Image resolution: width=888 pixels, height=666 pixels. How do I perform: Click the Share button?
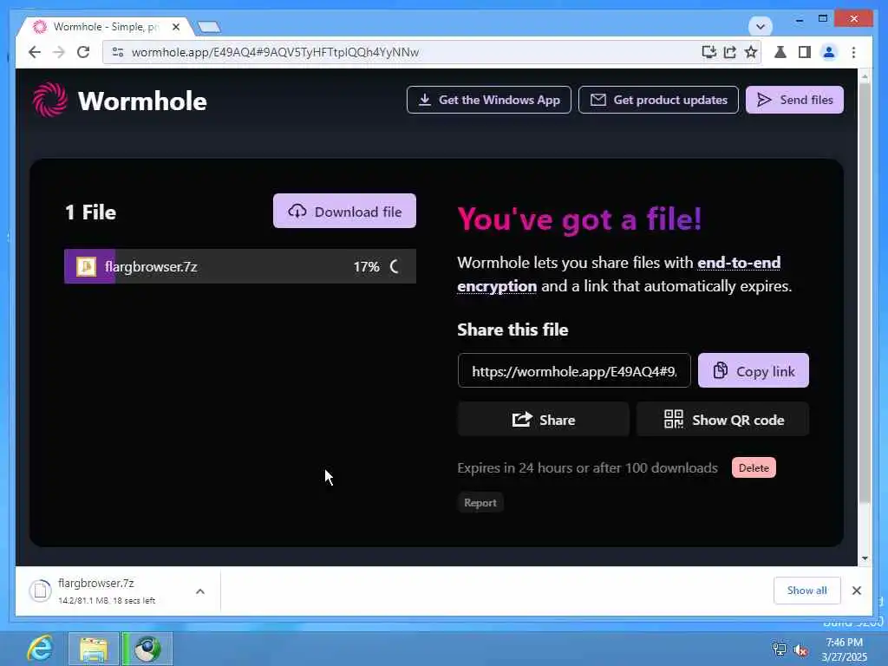tap(543, 420)
